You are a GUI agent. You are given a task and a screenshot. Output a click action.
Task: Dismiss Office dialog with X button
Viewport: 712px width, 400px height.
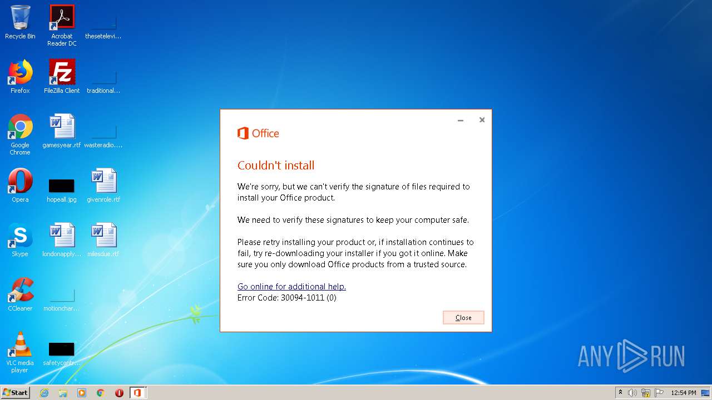click(482, 120)
